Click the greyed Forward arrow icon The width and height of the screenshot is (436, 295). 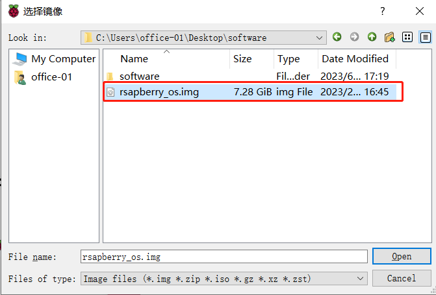point(354,37)
